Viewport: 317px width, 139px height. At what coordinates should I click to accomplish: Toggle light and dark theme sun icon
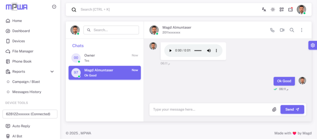point(273,9)
